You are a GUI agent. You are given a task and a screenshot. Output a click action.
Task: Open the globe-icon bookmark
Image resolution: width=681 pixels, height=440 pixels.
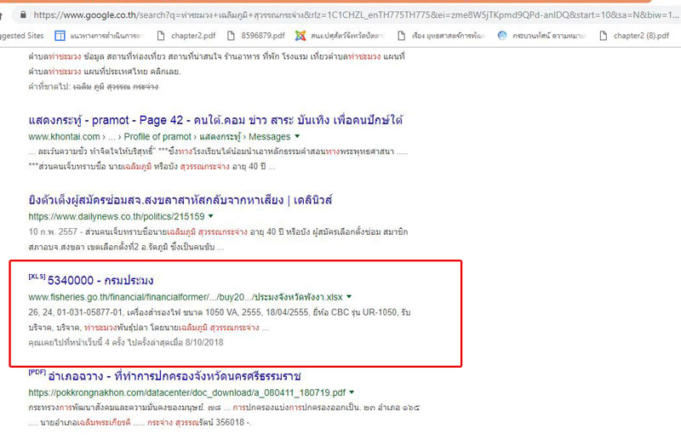(x=545, y=36)
